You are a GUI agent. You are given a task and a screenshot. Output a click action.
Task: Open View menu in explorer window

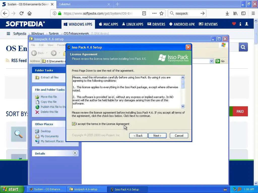tap(50, 45)
